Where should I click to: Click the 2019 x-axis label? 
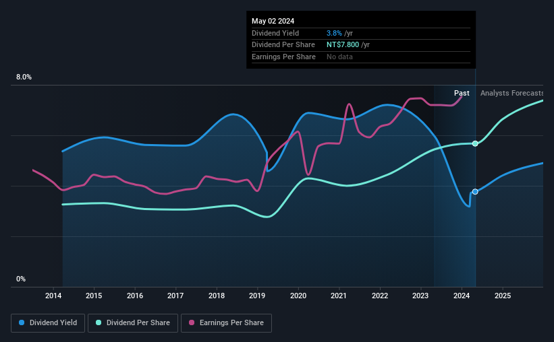pyautogui.click(x=257, y=296)
